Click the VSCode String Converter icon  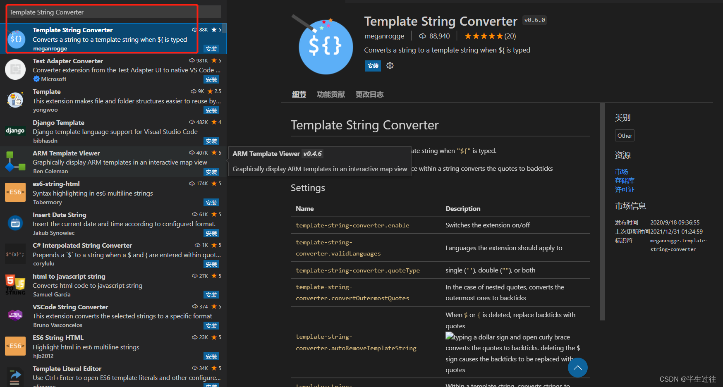click(15, 315)
